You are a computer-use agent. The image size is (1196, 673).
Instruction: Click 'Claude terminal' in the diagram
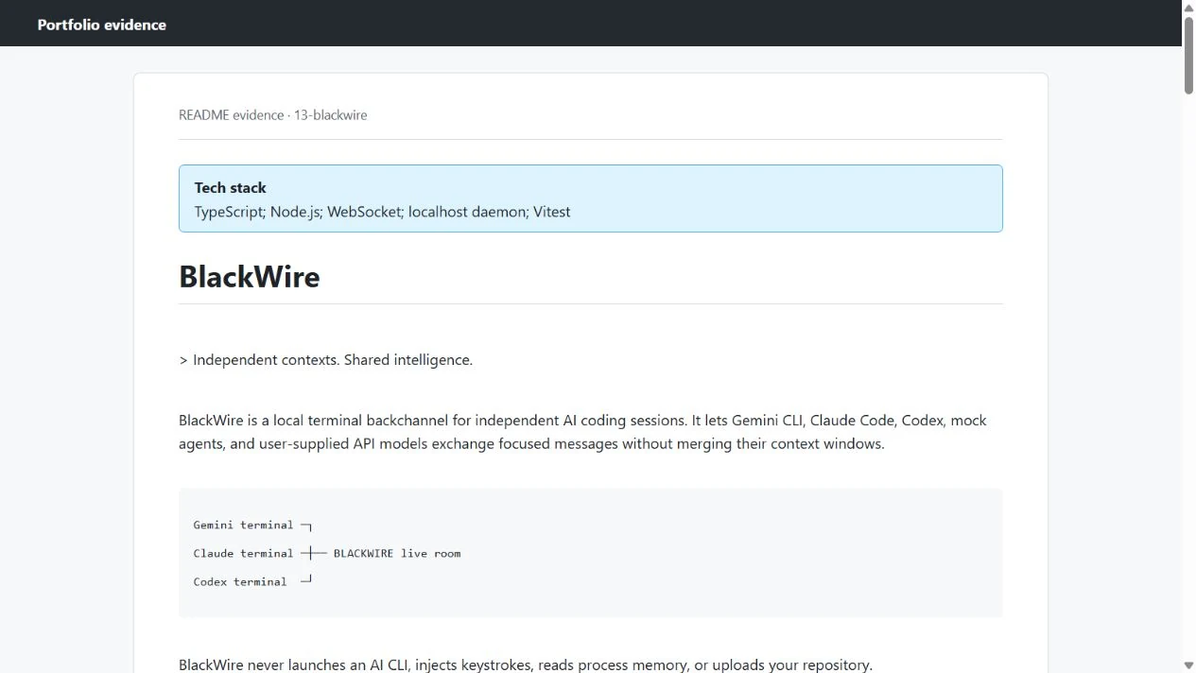pos(243,553)
